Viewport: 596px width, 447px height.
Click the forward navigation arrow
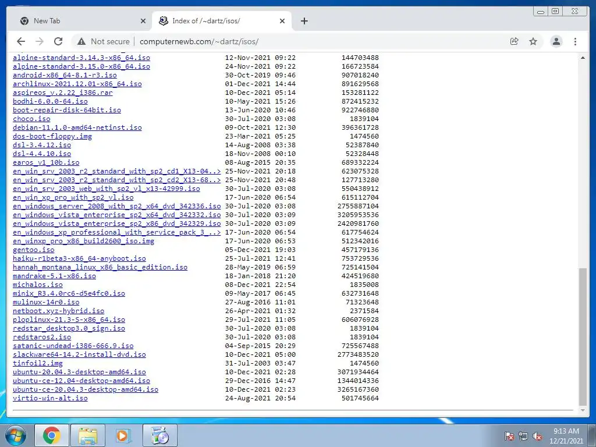click(39, 41)
